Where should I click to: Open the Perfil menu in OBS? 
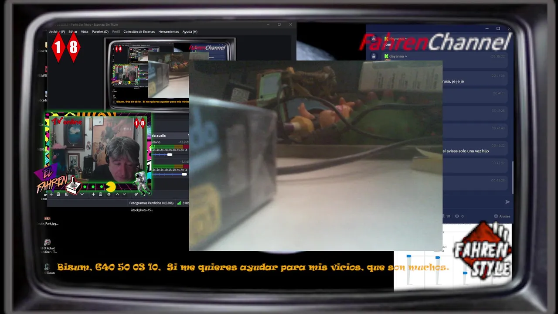116,32
